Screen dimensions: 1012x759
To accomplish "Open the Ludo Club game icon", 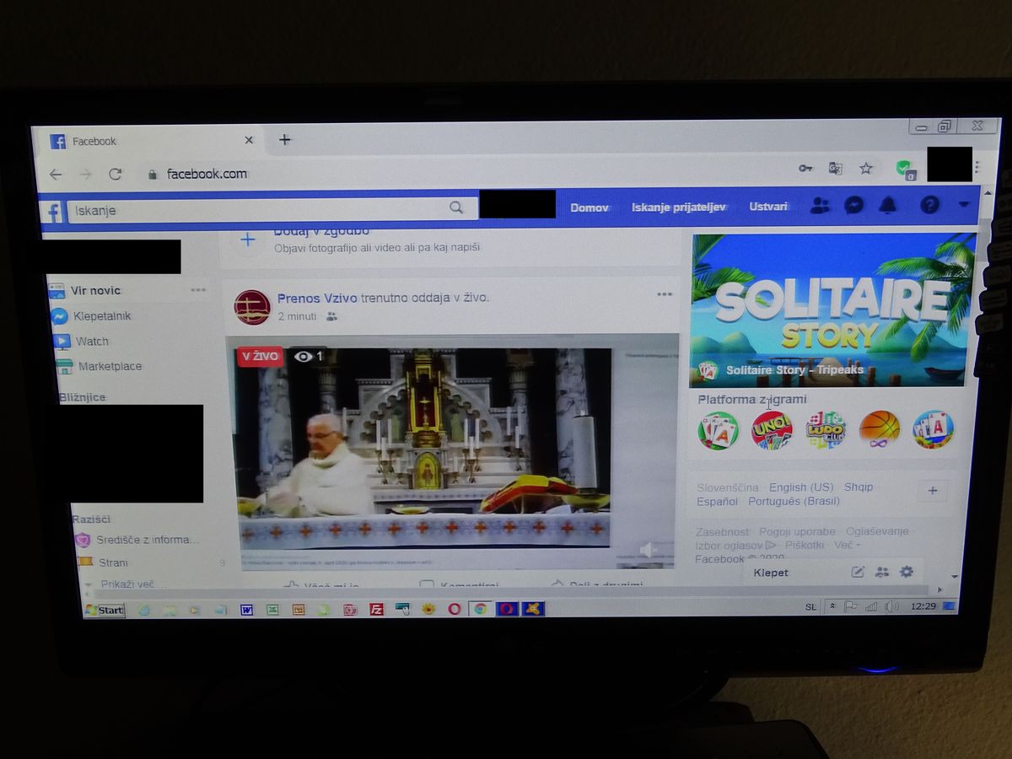I will click(x=825, y=430).
